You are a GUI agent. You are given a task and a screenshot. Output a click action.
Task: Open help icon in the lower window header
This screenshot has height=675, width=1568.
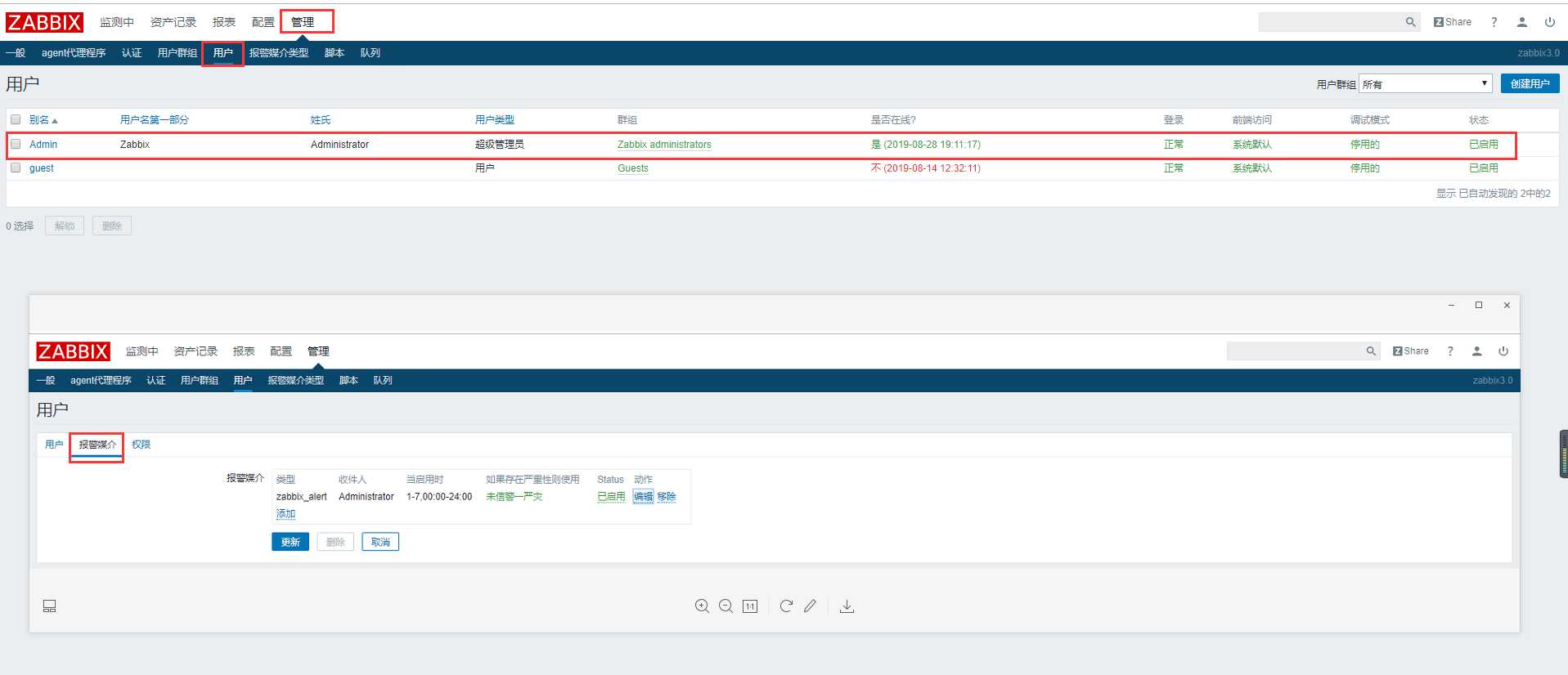pos(1450,351)
